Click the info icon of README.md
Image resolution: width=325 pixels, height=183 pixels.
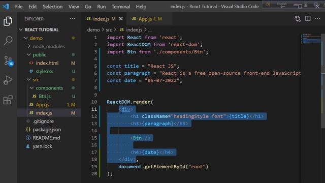pos(28,138)
